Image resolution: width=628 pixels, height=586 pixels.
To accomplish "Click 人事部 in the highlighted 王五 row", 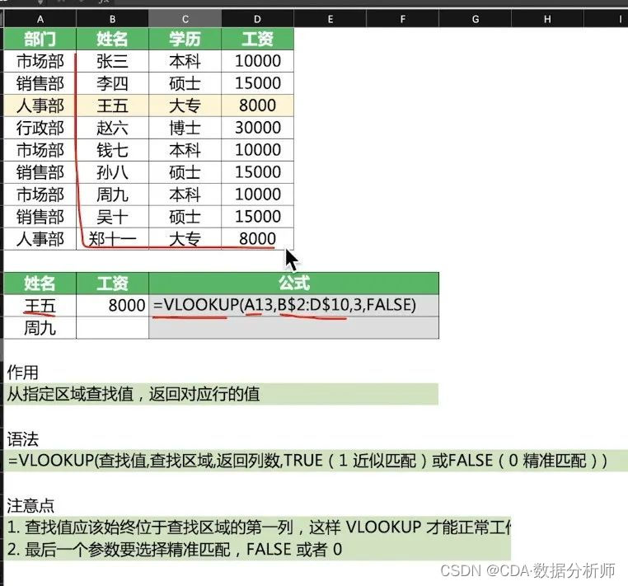I will pyautogui.click(x=40, y=105).
